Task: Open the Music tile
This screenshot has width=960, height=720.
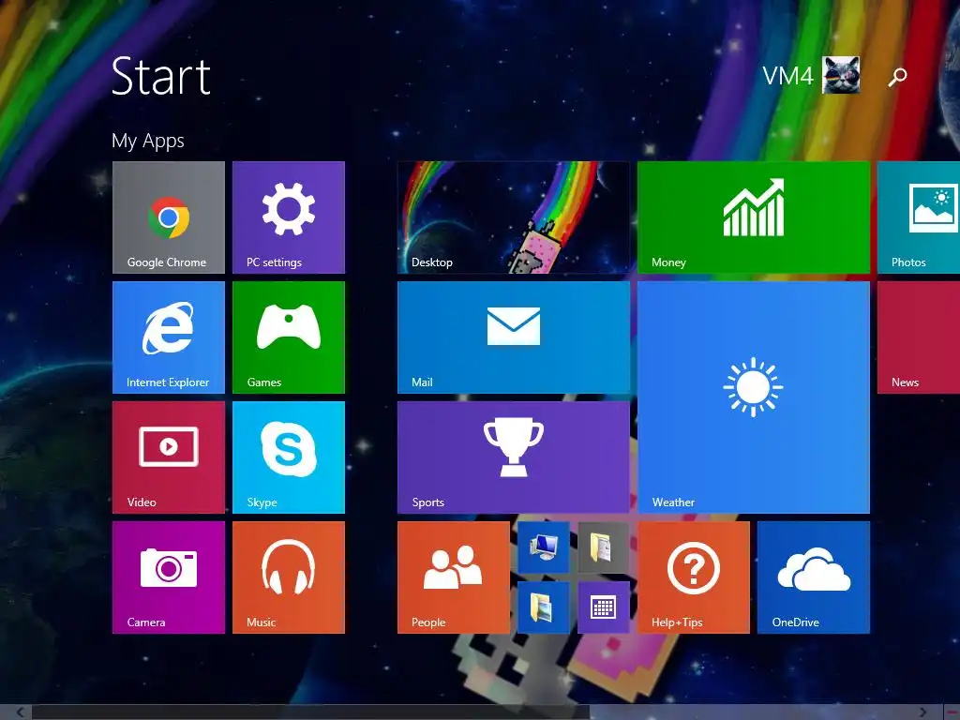Action: (x=289, y=577)
